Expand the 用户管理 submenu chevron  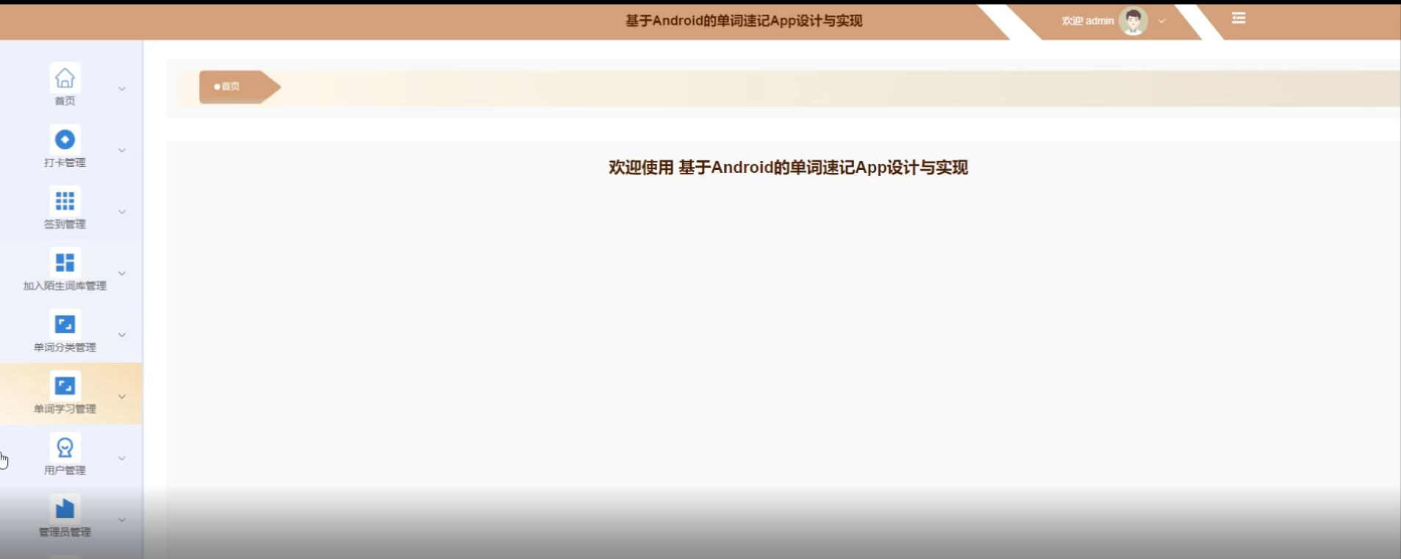coord(122,458)
